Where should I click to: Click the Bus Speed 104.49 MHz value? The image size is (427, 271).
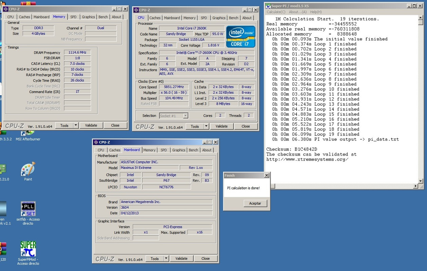coord(174,98)
